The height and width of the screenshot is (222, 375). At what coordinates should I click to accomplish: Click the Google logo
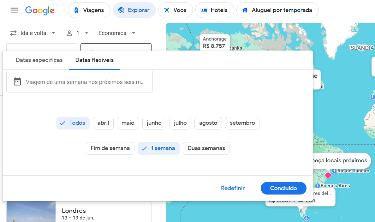click(x=40, y=10)
